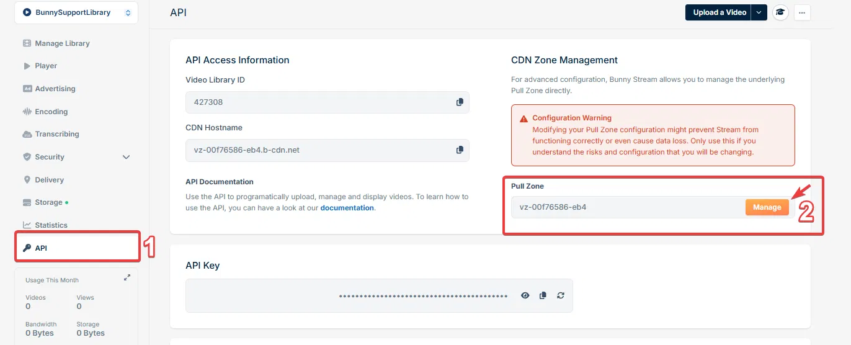The image size is (851, 345).
Task: Click the Upload a Video button
Action: pyautogui.click(x=718, y=12)
